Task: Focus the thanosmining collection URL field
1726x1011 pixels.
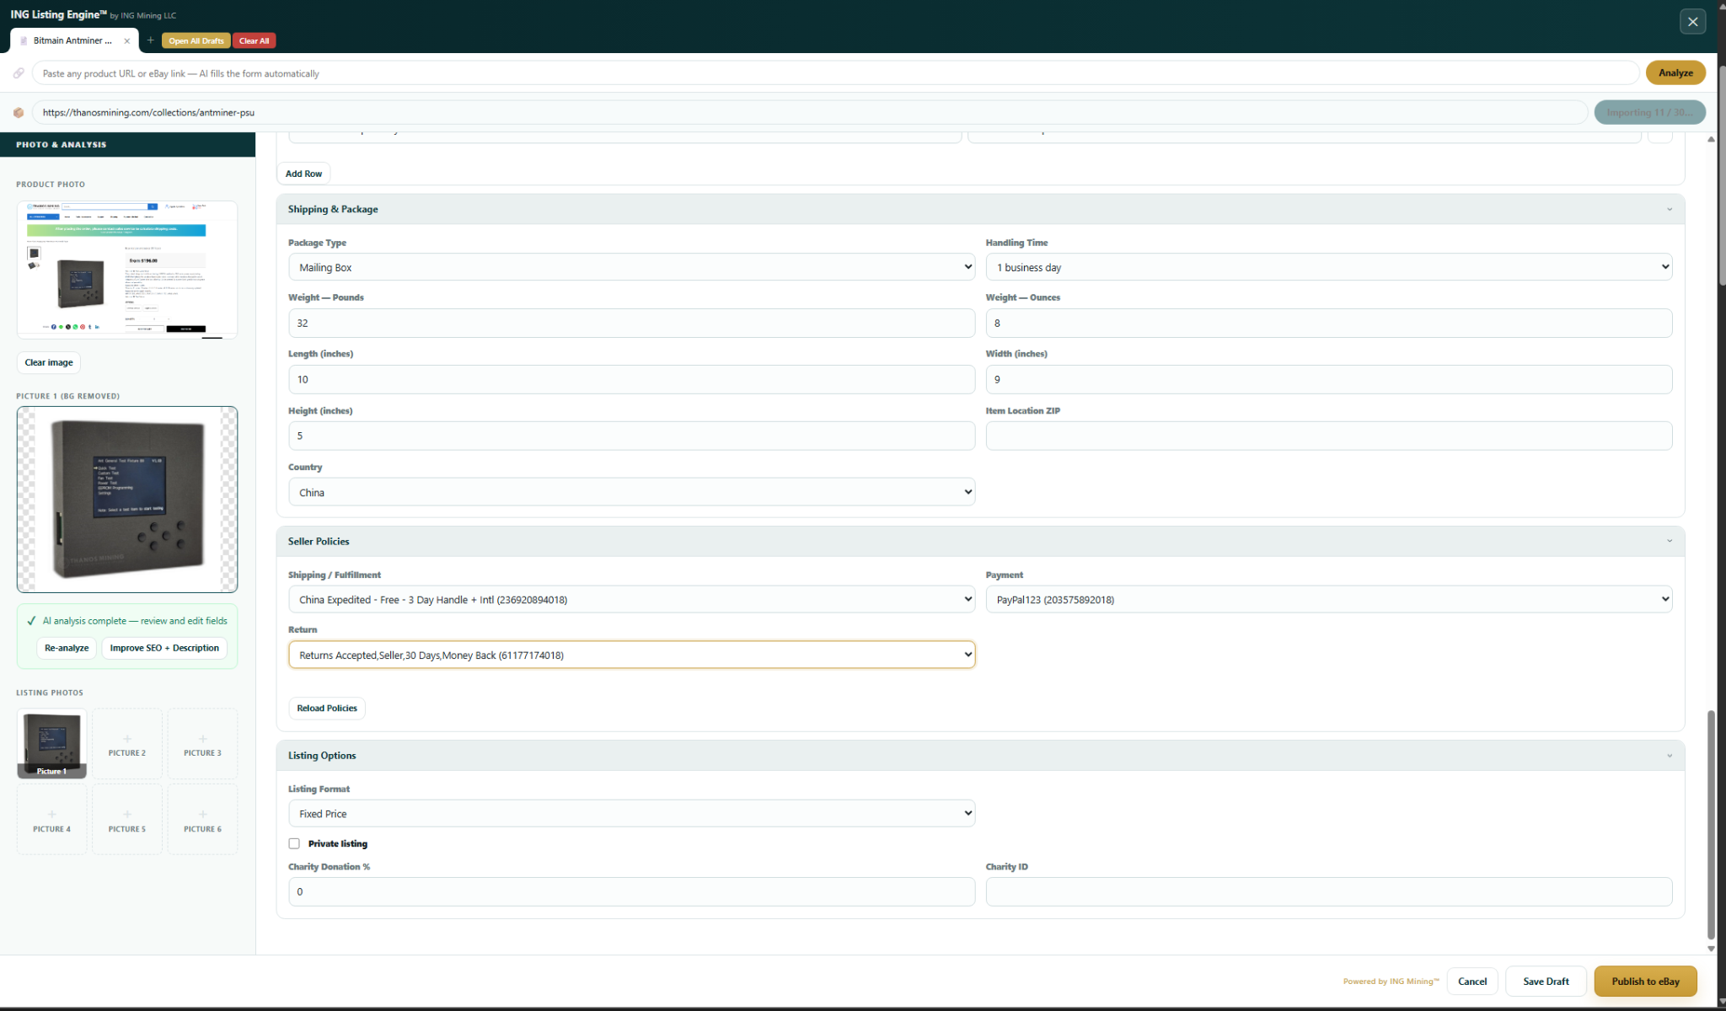Action: click(809, 112)
